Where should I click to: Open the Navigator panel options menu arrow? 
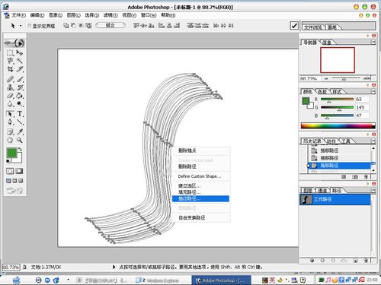[373, 43]
